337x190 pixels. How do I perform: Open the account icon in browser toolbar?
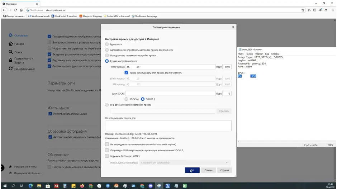pyautogui.click(x=320, y=10)
